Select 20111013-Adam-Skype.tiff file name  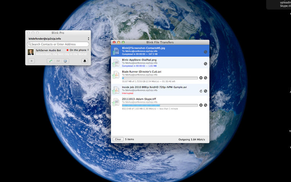pyautogui.click(x=139, y=99)
